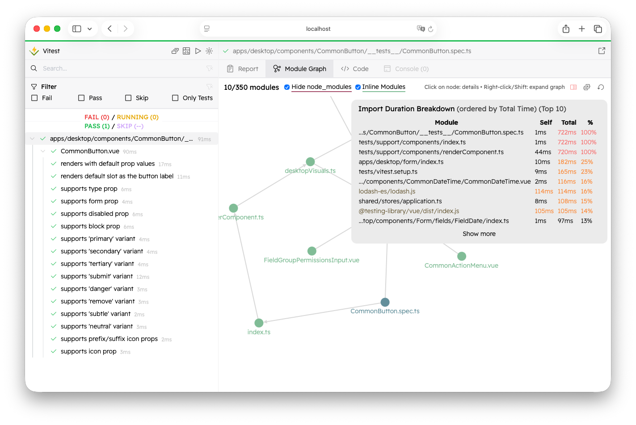Collapse all tests using the stacked panels icon
636x425 pixels.
click(x=175, y=51)
